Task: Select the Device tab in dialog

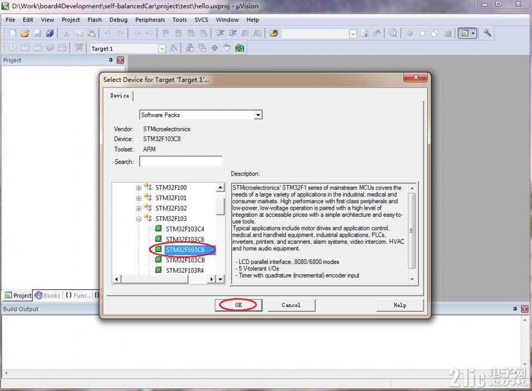Action: (x=120, y=96)
